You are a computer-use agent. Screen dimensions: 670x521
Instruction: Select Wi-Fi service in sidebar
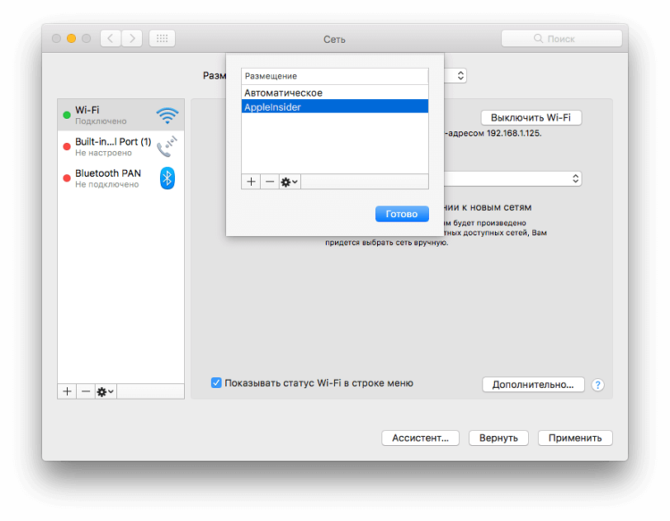click(x=121, y=115)
